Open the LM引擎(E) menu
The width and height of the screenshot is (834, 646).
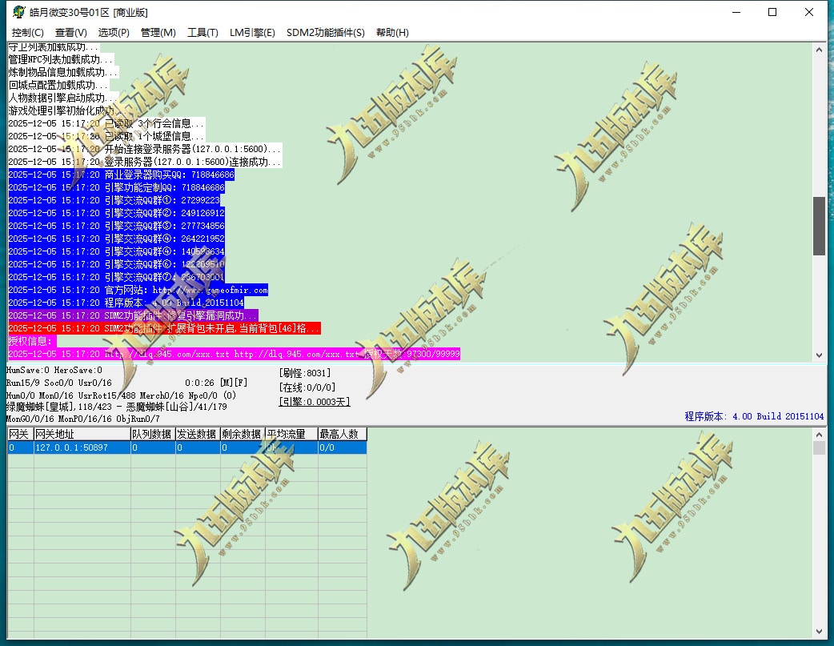[x=252, y=33]
